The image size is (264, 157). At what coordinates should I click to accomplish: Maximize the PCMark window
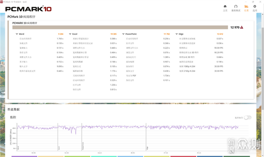pos(253,2)
